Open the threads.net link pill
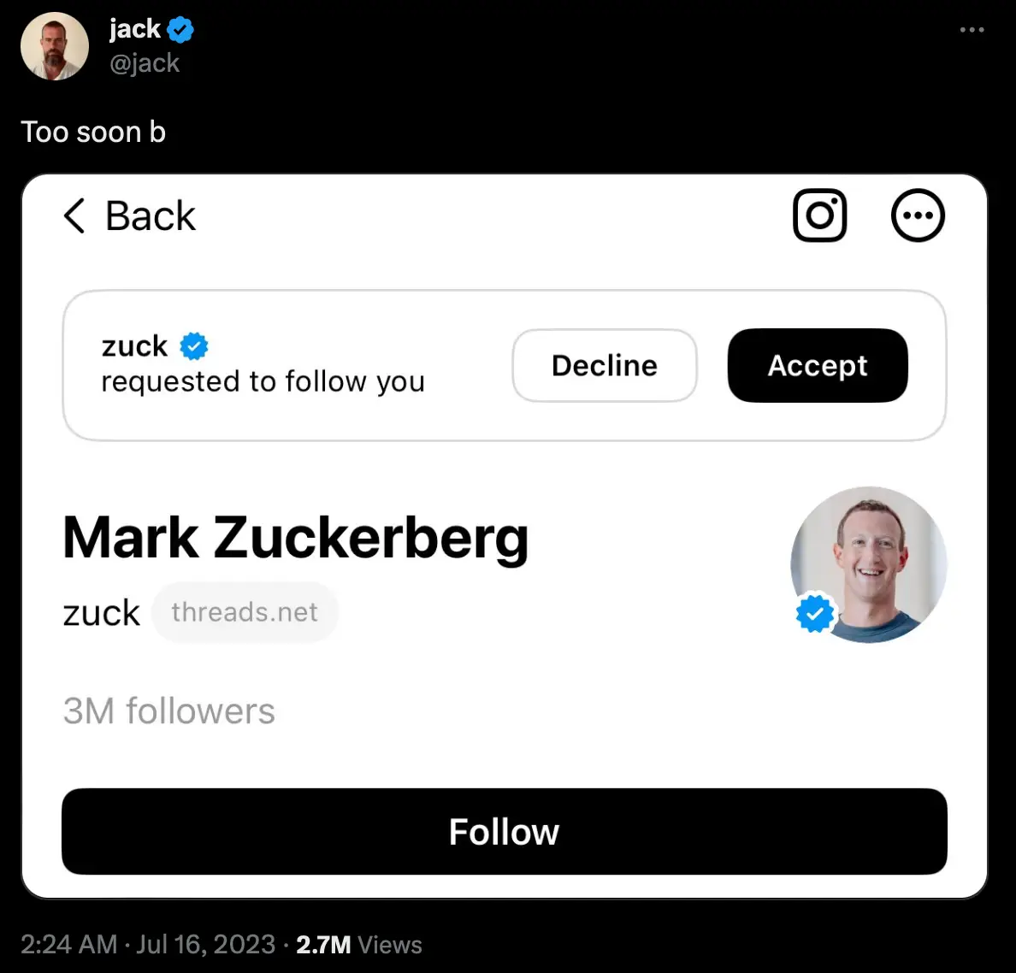This screenshot has height=973, width=1016. click(x=245, y=611)
